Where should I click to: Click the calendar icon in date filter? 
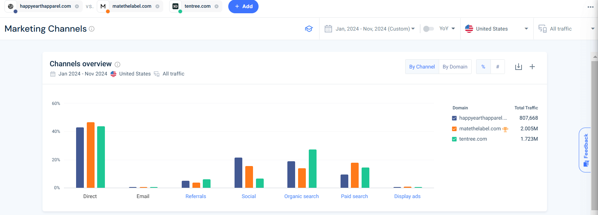(328, 29)
